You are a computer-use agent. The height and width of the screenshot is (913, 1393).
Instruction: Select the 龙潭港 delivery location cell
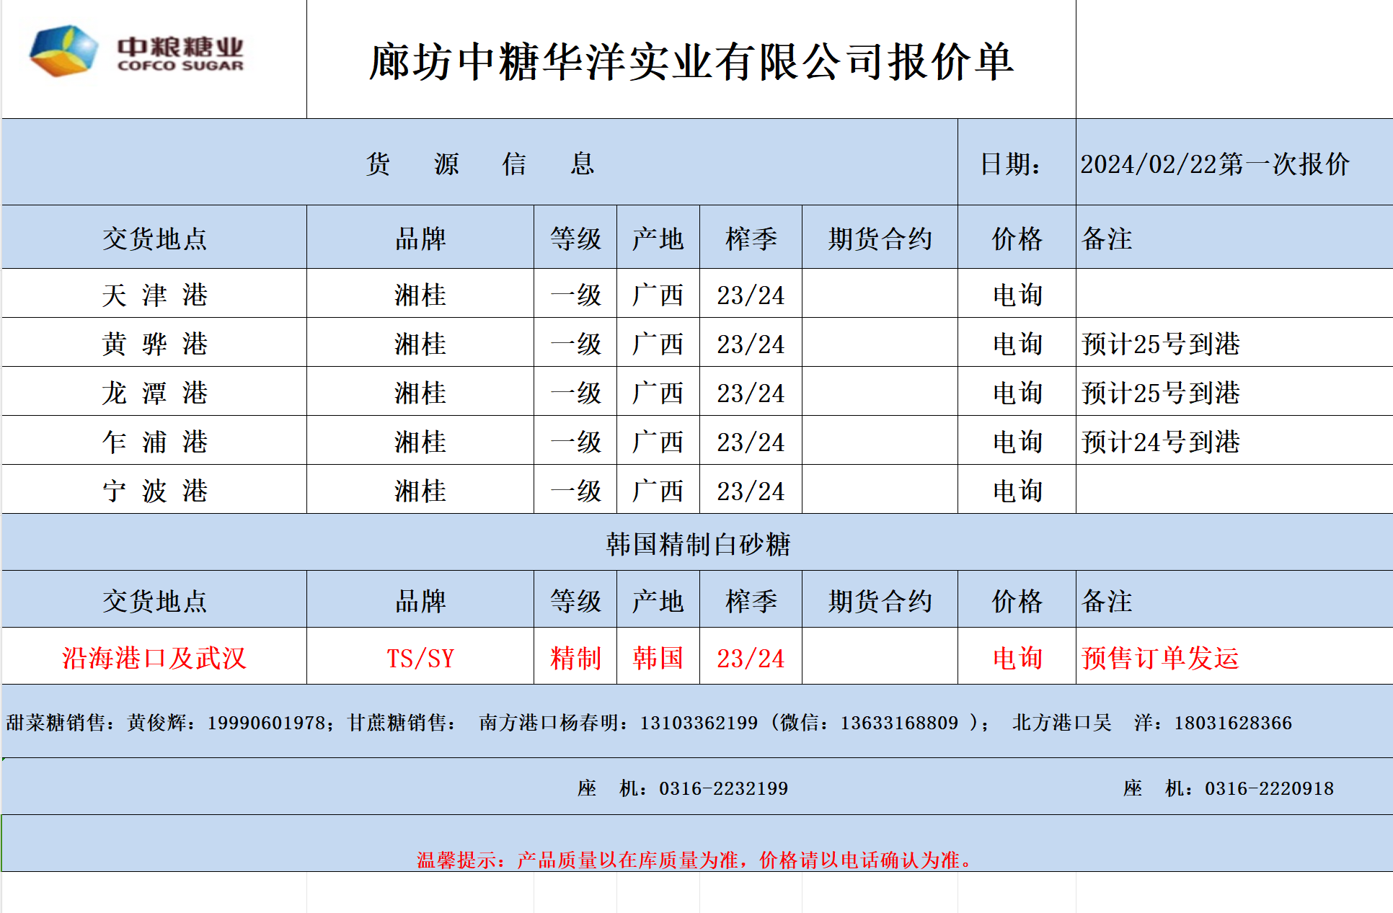(154, 393)
